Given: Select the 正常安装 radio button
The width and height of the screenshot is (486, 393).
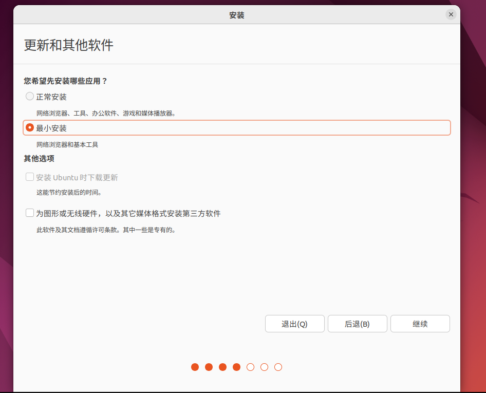Looking at the screenshot, I should pos(30,97).
